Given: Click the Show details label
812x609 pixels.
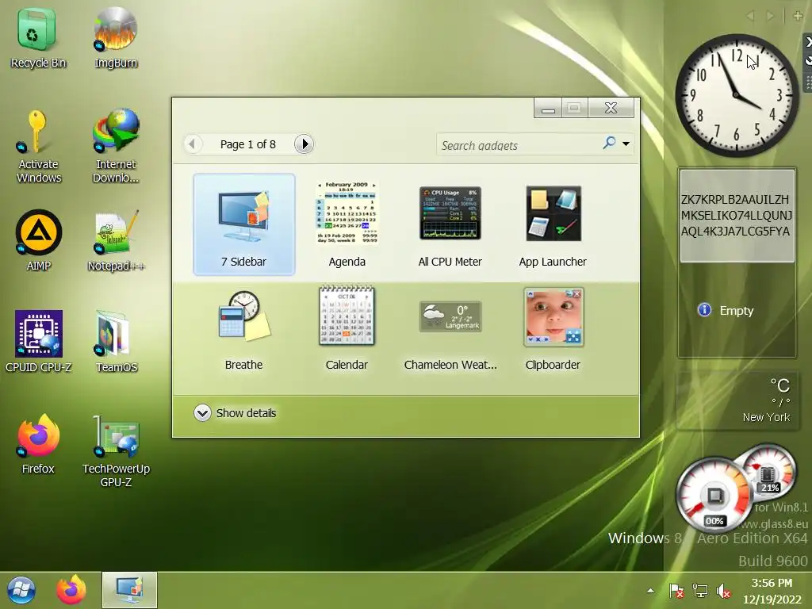Looking at the screenshot, I should pyautogui.click(x=246, y=413).
